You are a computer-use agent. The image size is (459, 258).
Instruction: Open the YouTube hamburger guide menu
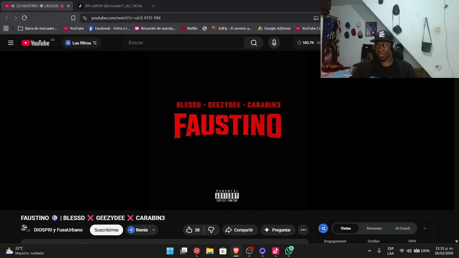[x=11, y=43]
